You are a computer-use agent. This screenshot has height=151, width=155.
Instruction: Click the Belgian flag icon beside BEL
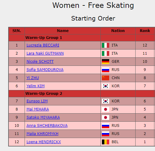[x=106, y=142]
